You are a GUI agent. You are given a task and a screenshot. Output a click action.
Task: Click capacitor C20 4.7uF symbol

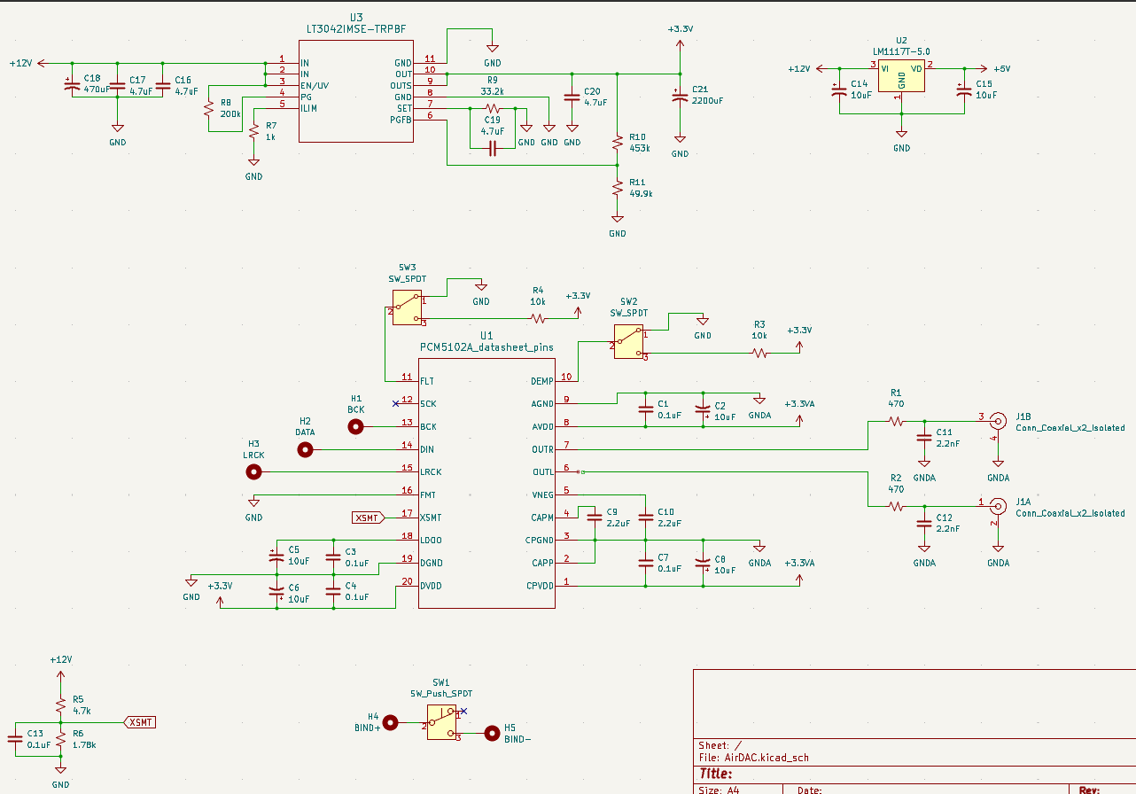point(572,97)
